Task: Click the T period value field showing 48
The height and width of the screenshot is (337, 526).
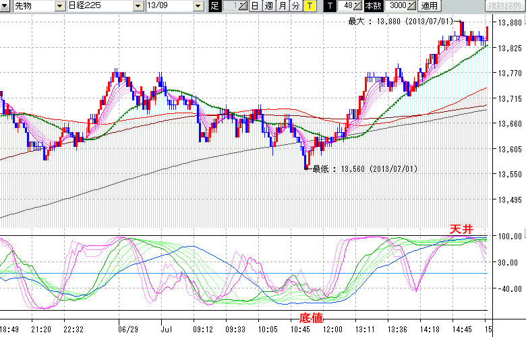Action: click(x=346, y=6)
